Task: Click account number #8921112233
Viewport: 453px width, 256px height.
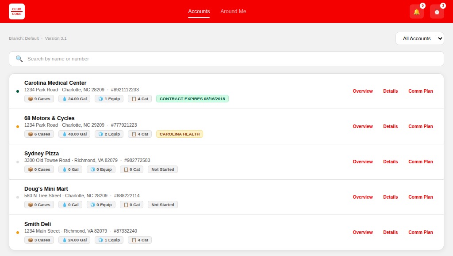Action: (125, 90)
